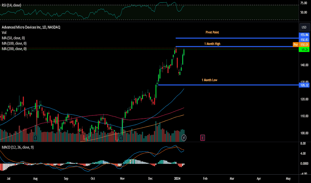Select the MACD (12, 26, close, 9) label
Screen dimensions: 311x183
pyautogui.click(x=18, y=147)
